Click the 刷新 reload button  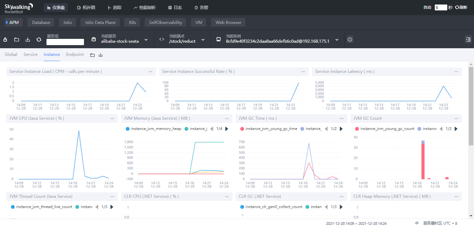coord(461,7)
